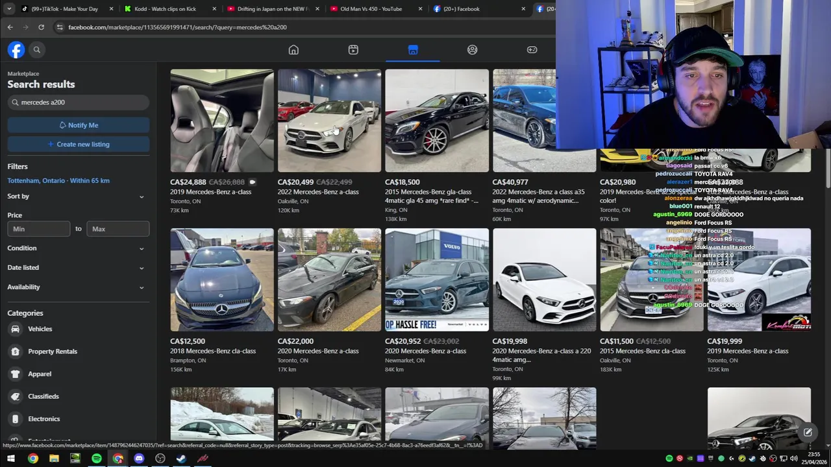This screenshot has height=467, width=831.
Task: Click the new message compose icon
Action: coord(808,433)
